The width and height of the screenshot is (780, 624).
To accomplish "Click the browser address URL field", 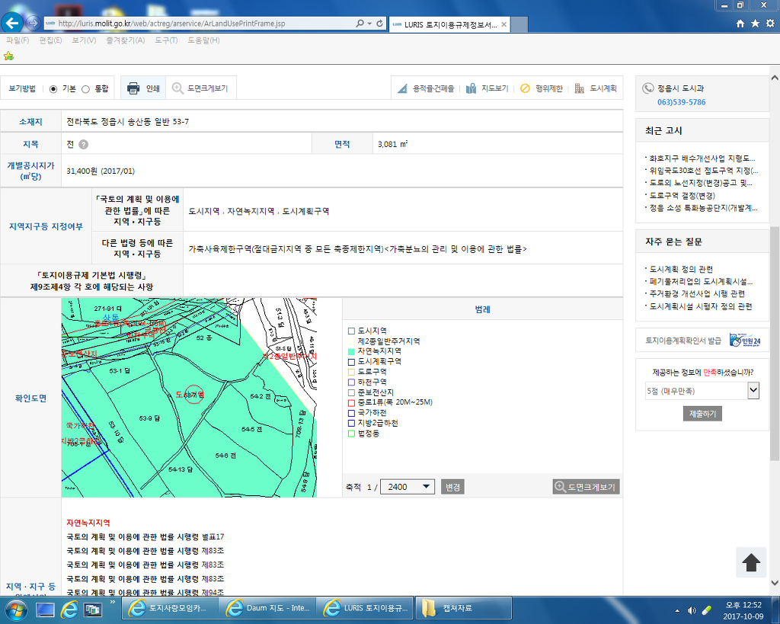I will pos(199,24).
